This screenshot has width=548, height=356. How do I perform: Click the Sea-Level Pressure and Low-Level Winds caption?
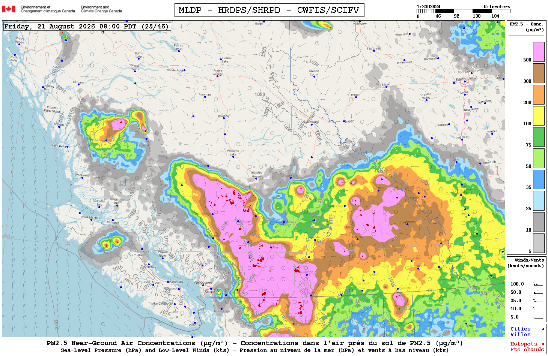pos(254,350)
